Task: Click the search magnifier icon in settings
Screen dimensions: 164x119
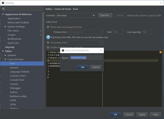Action: tap(3, 9)
